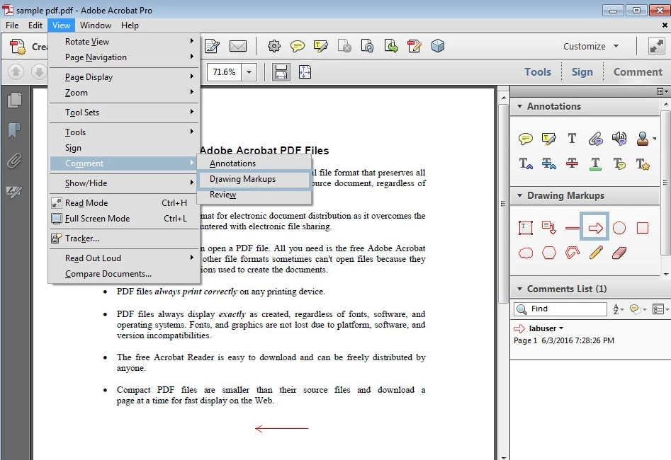Image resolution: width=671 pixels, height=460 pixels.
Task: Click the Fit Page toolbar icon
Action: click(305, 71)
